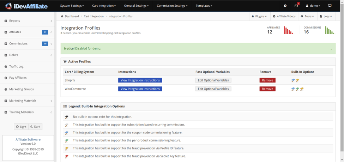Image resolution: width=344 pixels, height=162 pixels.
Task: Click the Dashboard home icon in breadcrumb
Action: click(62, 17)
